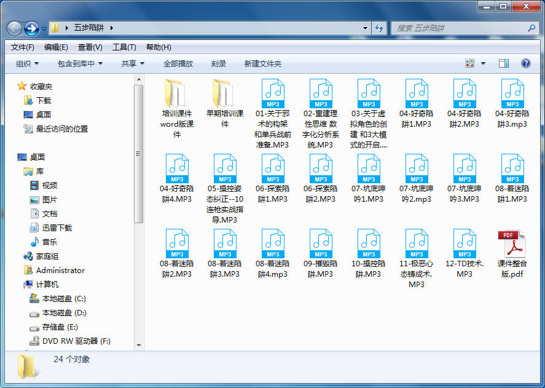Select 07-坑底呻吟2.mp3 file icon

pyautogui.click(x=417, y=168)
